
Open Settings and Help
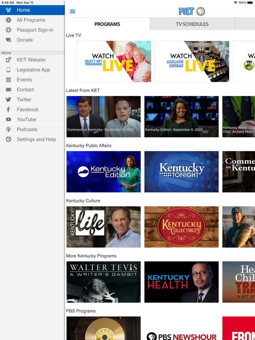pyautogui.click(x=32, y=139)
